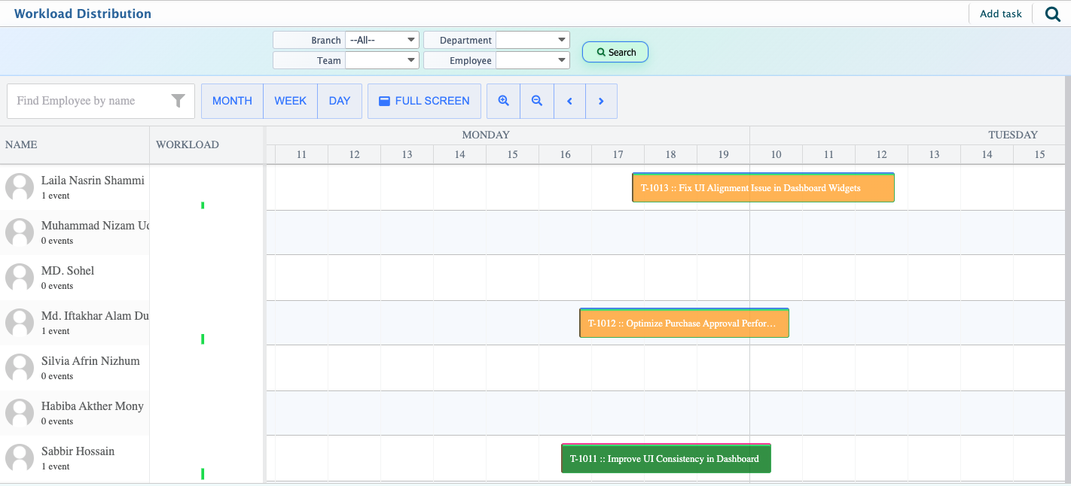Screen dimensions: 1071x486
Task: Go to the previous time period
Action: coord(570,101)
